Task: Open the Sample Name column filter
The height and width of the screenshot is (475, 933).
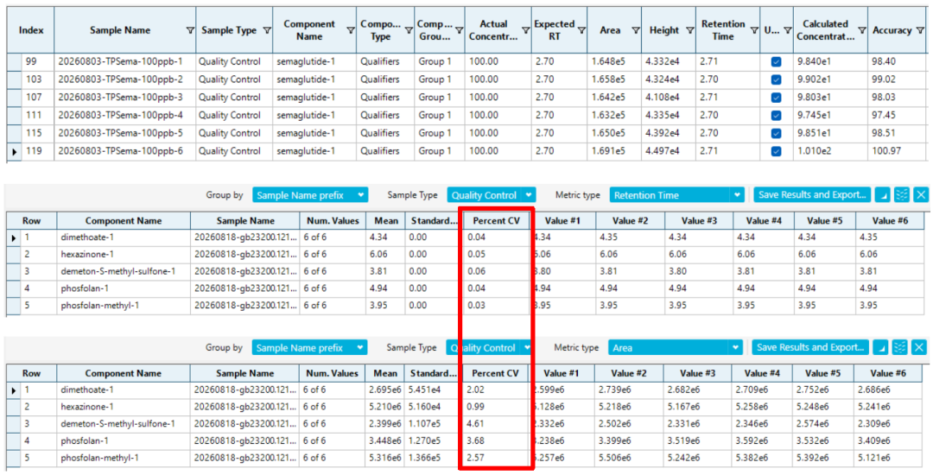Action: 190,30
